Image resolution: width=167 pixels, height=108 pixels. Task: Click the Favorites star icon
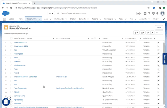(138, 13)
